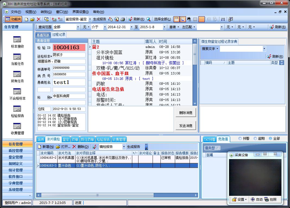The height and width of the screenshot is (208, 290).
Task: Expand the 查询范围 全部 combo box
Action: click(78, 27)
